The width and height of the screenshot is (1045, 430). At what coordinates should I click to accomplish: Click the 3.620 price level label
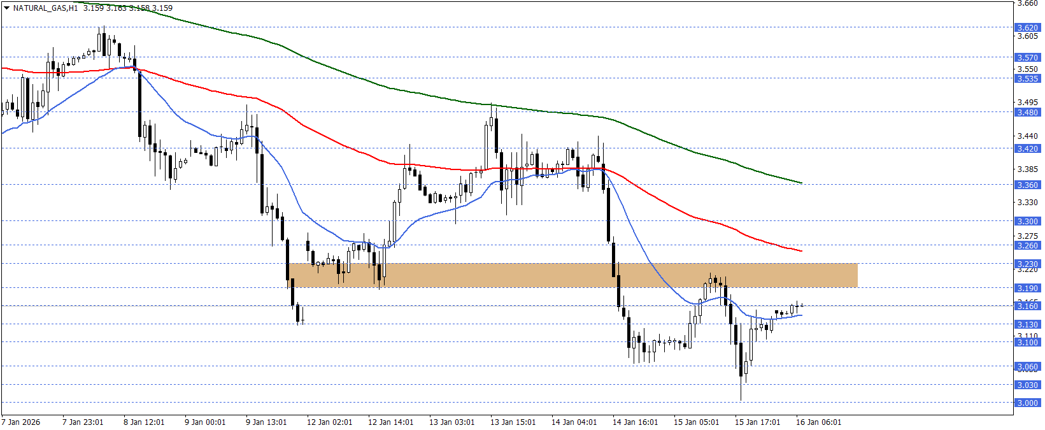point(1027,27)
